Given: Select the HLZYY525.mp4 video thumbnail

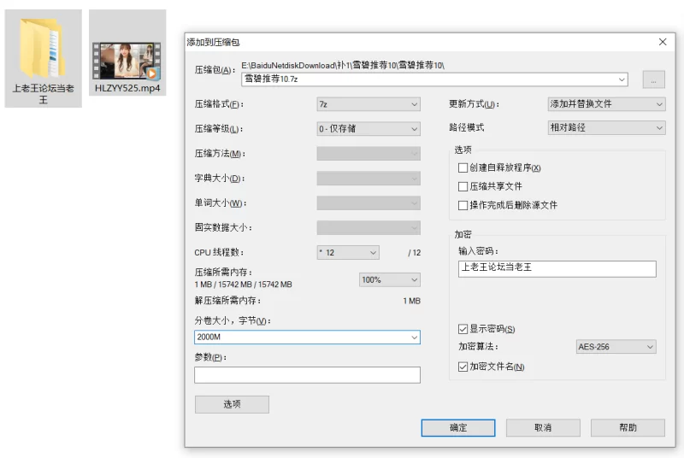Looking at the screenshot, I should [x=127, y=61].
